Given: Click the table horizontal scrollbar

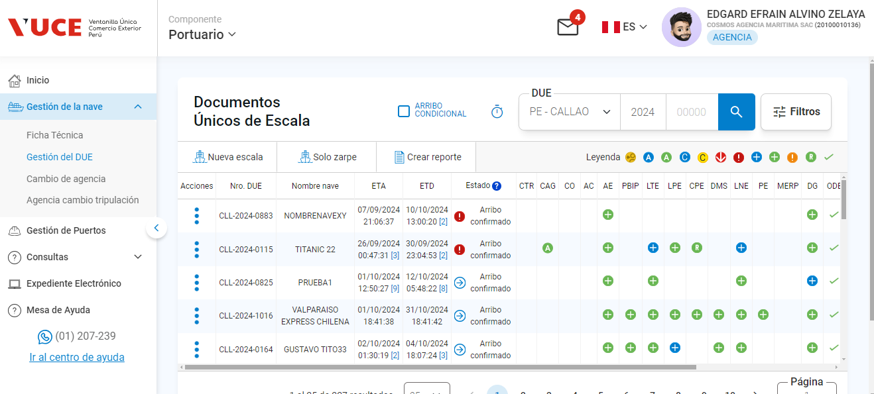Looking at the screenshot, I should (440, 367).
